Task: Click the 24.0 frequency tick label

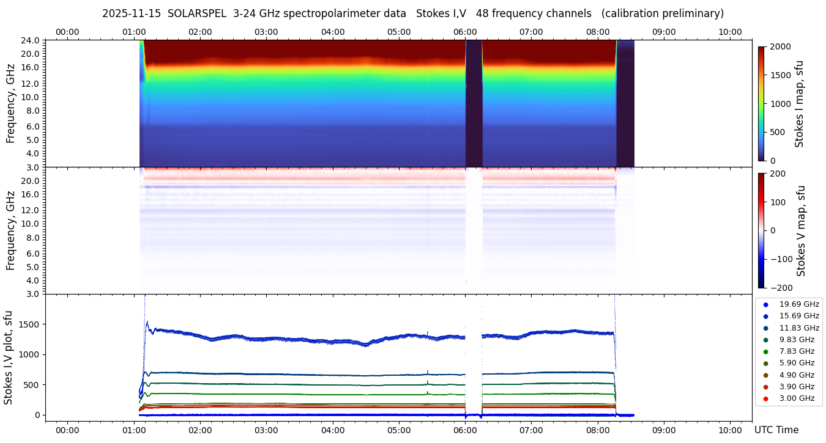Action: point(31,40)
